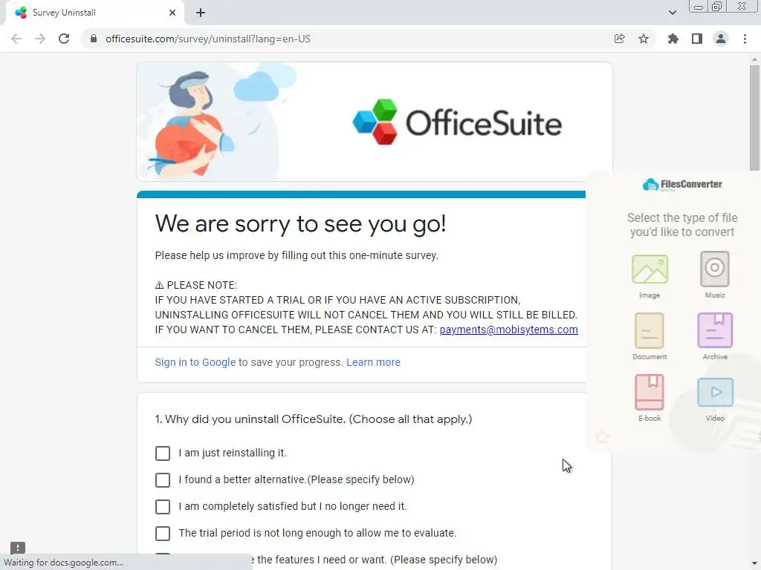The width and height of the screenshot is (761, 570).
Task: Choose the Music file type icon
Action: tap(714, 269)
